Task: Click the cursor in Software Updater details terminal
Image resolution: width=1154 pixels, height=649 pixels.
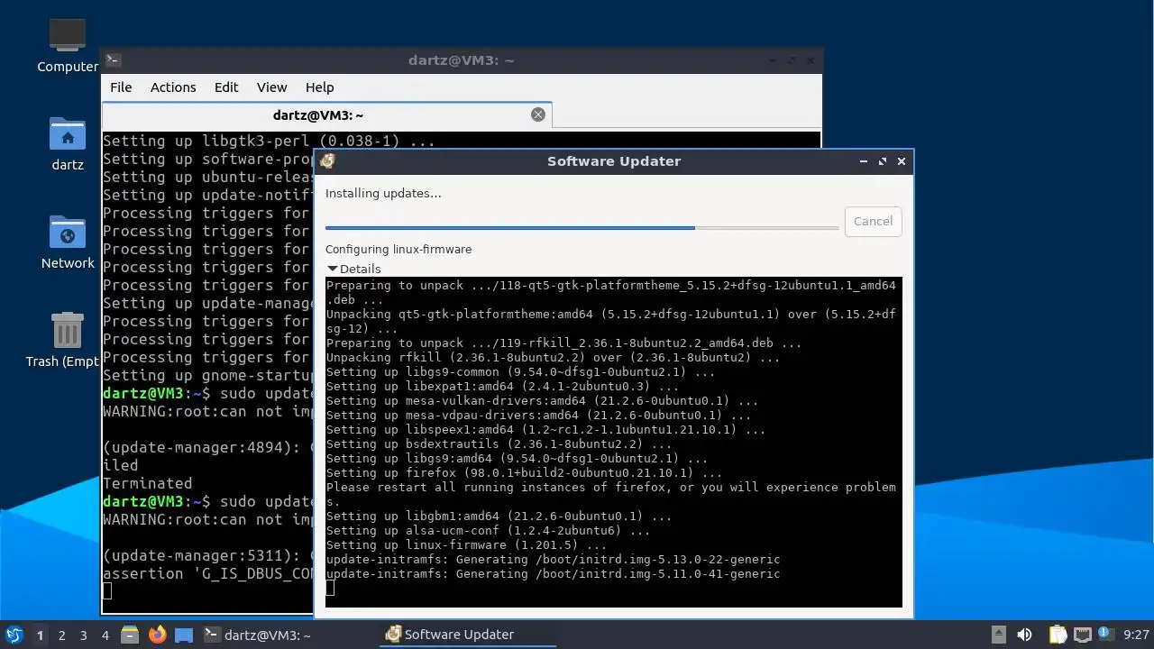Action: point(330,589)
